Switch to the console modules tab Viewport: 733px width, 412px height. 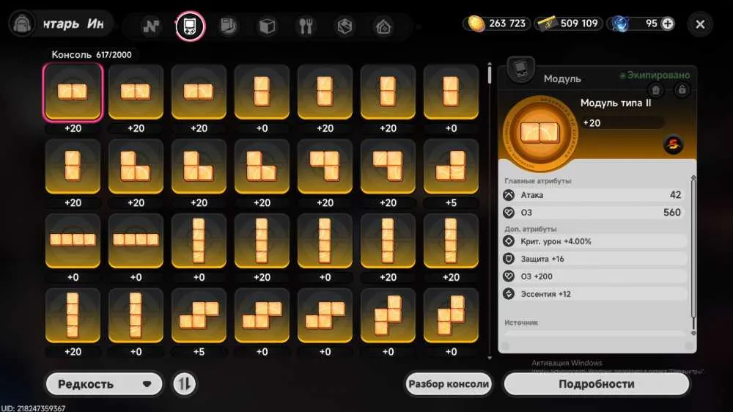pyautogui.click(x=191, y=26)
